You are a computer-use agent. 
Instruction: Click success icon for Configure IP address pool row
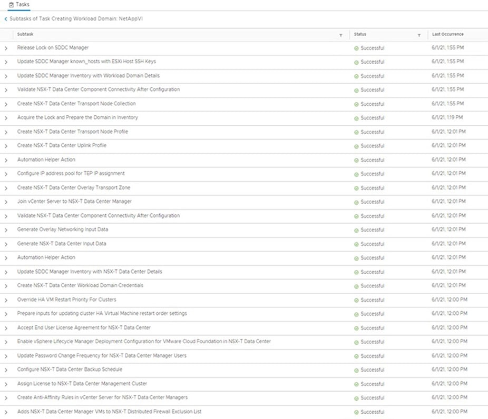(x=356, y=174)
